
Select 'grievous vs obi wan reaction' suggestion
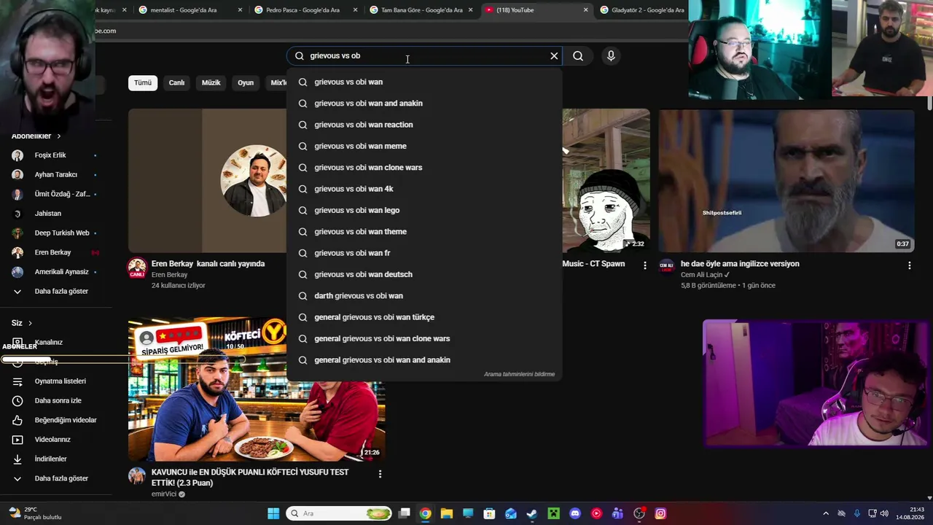pos(424,125)
